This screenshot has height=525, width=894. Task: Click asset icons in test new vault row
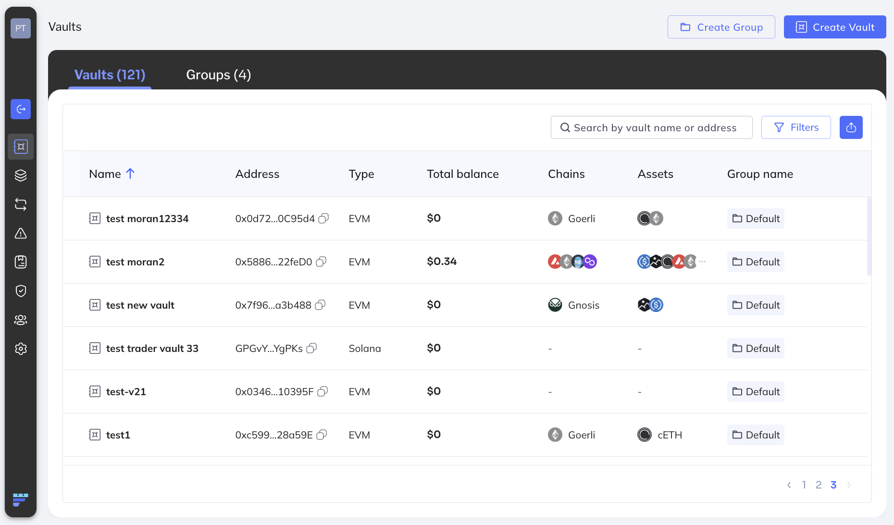click(650, 305)
